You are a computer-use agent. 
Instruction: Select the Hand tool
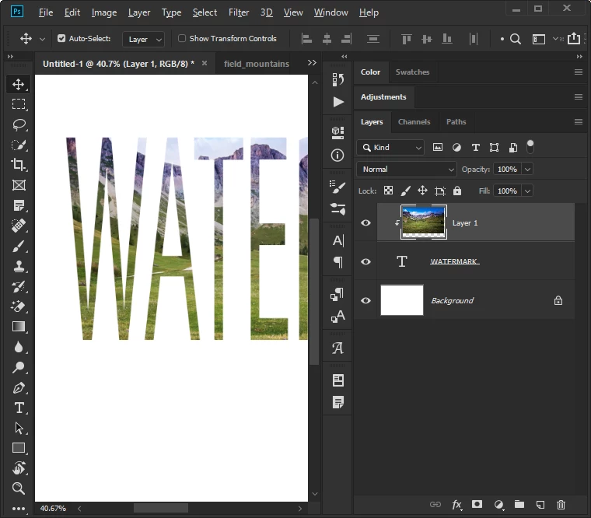(18, 468)
